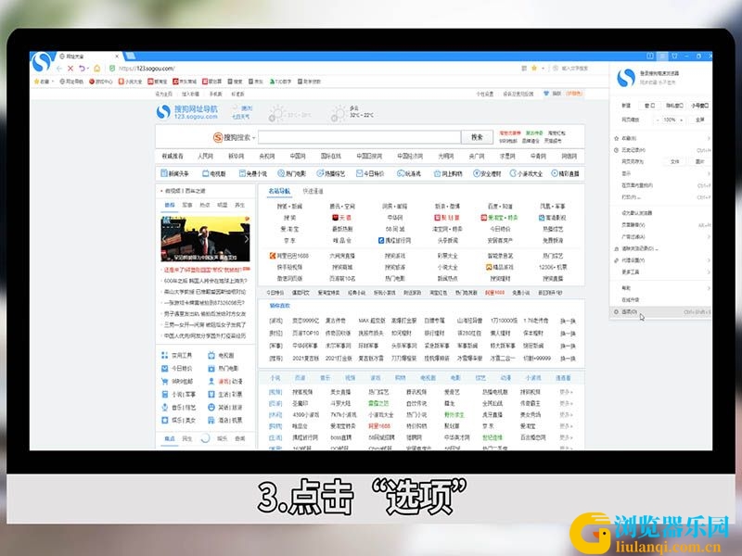Click the Sogou search input box
Screen dimensions: 742x556
(x=360, y=137)
